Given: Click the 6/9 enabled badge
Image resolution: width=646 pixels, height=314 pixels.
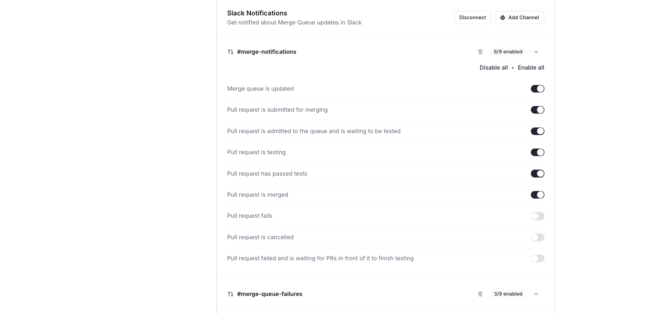Looking at the screenshot, I should (x=508, y=52).
